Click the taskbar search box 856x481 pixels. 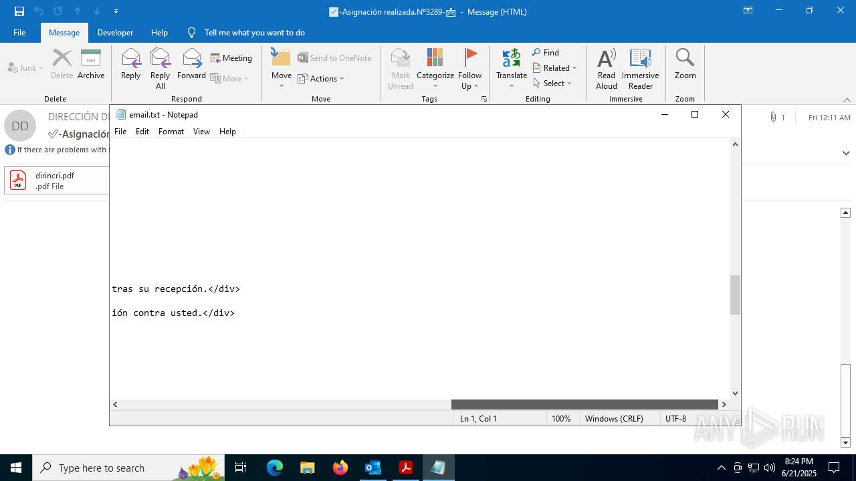pyautogui.click(x=128, y=468)
